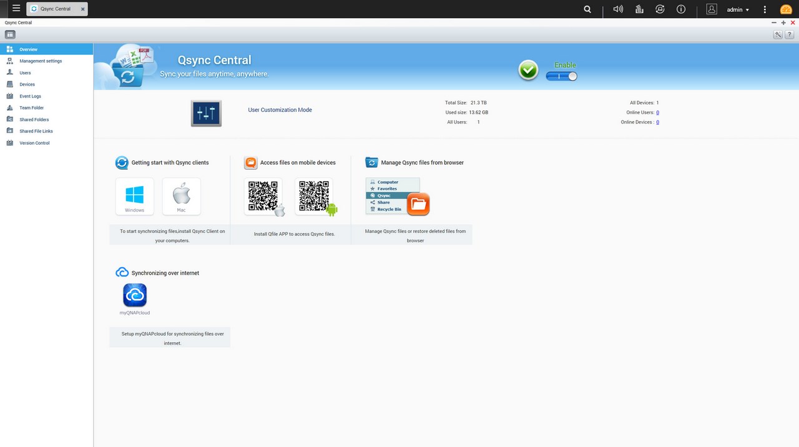Click the Used size 13.62 GB value

479,112
